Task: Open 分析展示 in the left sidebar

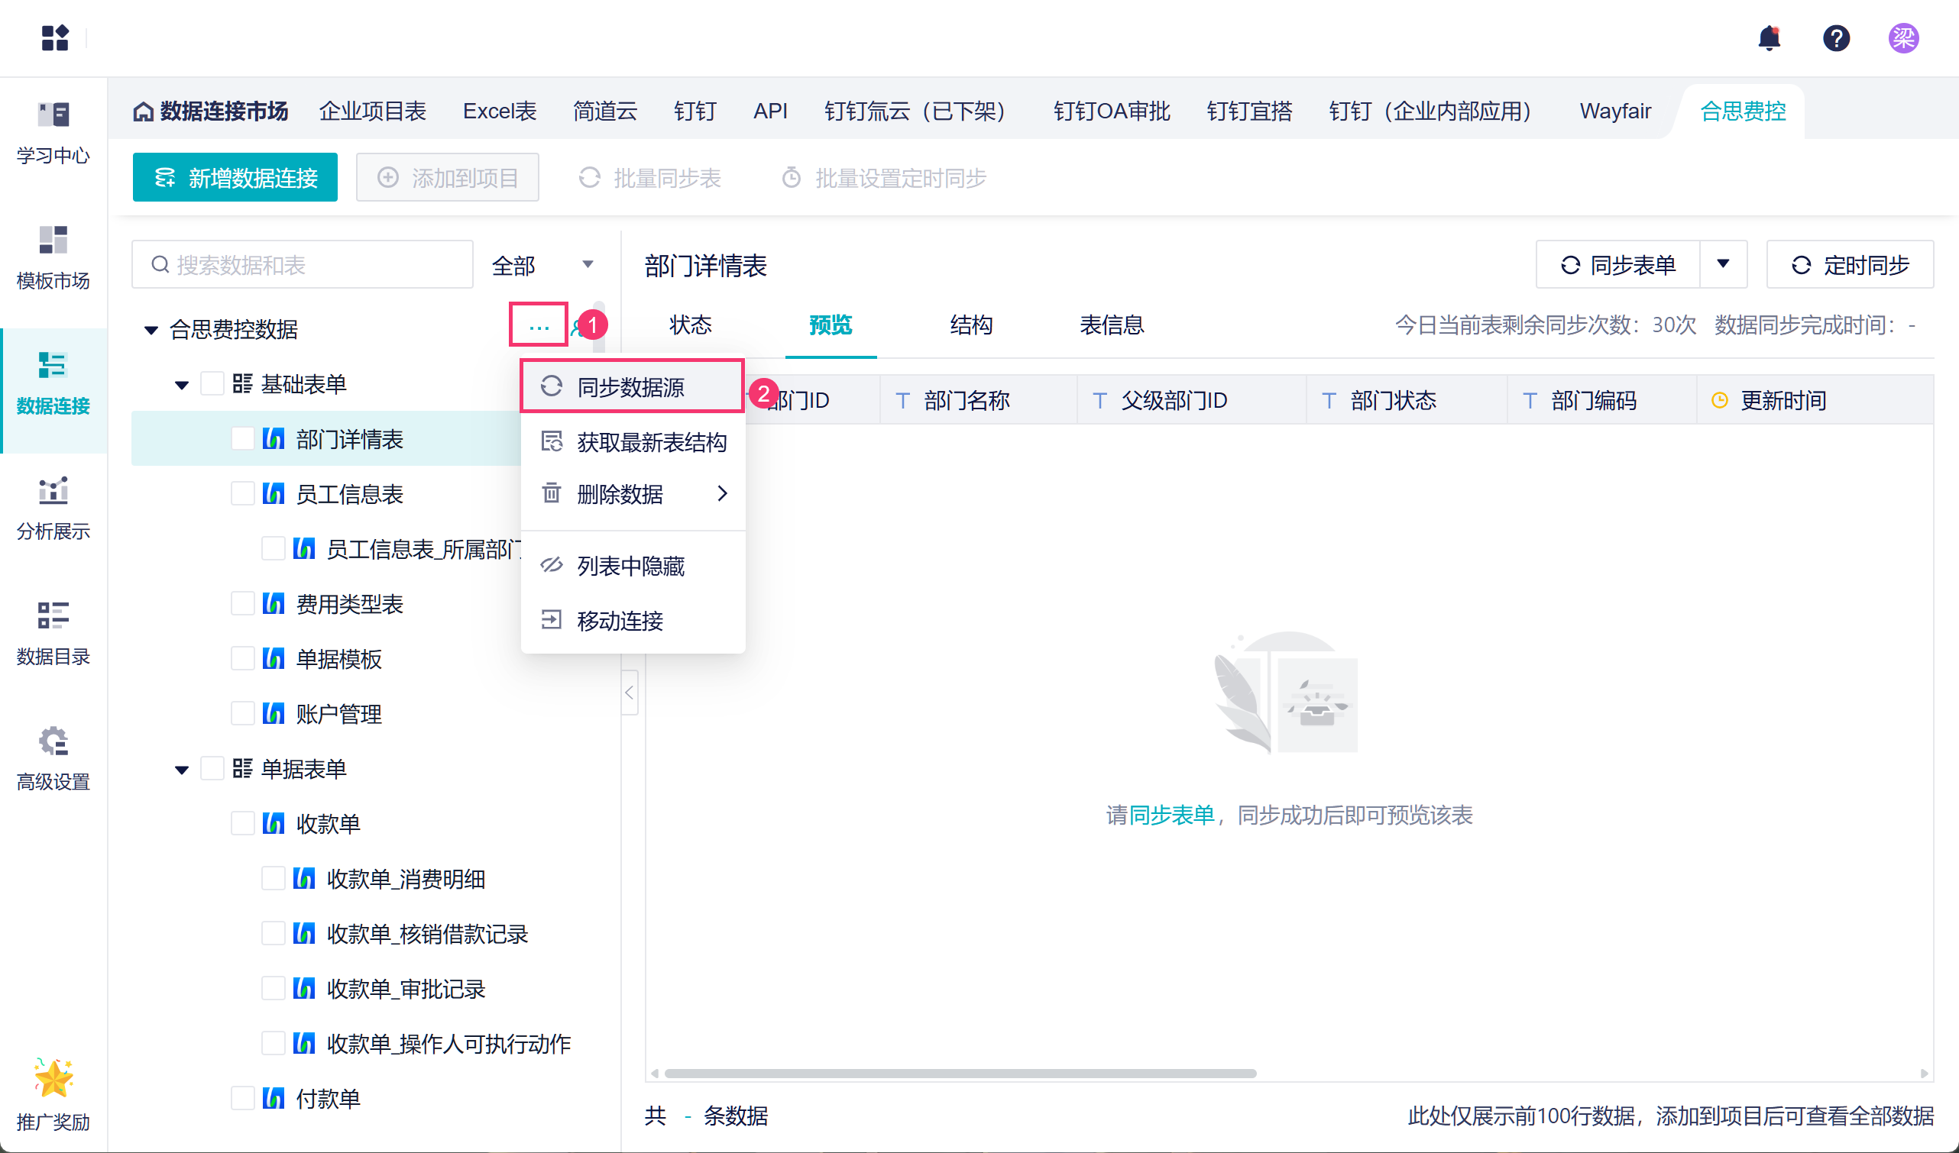Action: click(53, 509)
